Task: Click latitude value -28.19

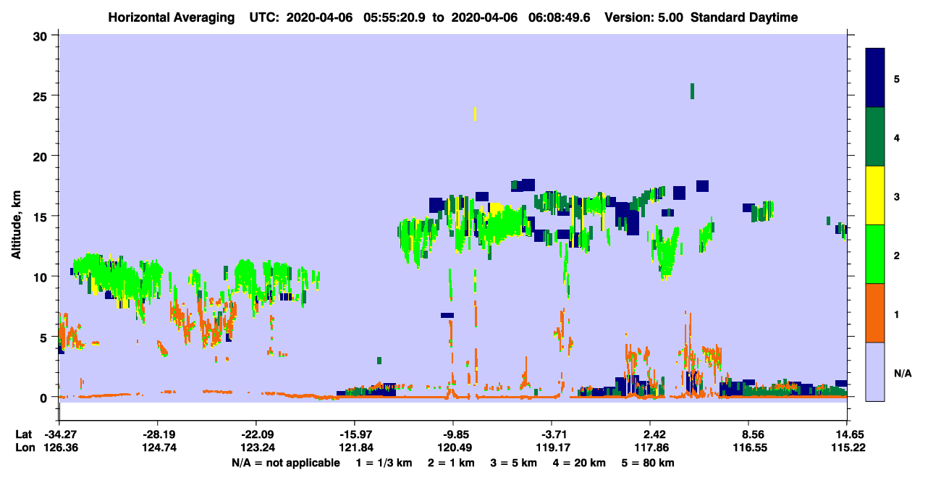Action: [x=158, y=434]
